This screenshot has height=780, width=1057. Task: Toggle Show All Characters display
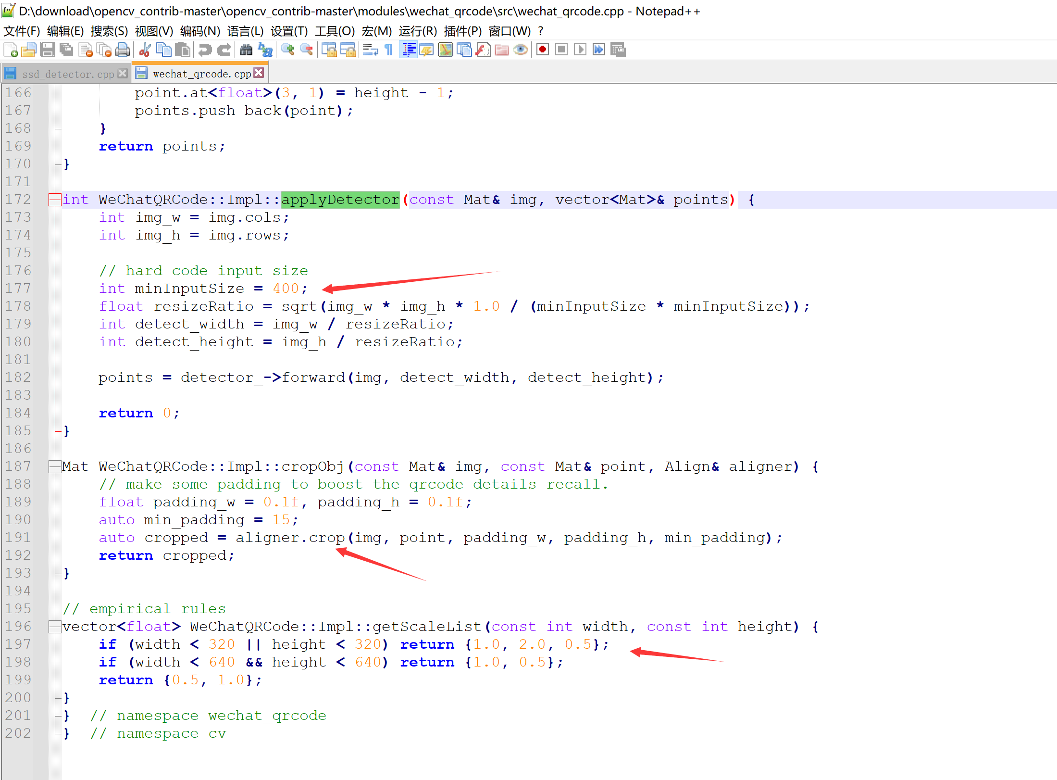(x=388, y=50)
